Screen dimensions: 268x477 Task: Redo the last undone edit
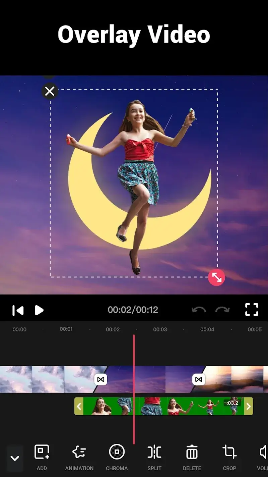tap(222, 310)
